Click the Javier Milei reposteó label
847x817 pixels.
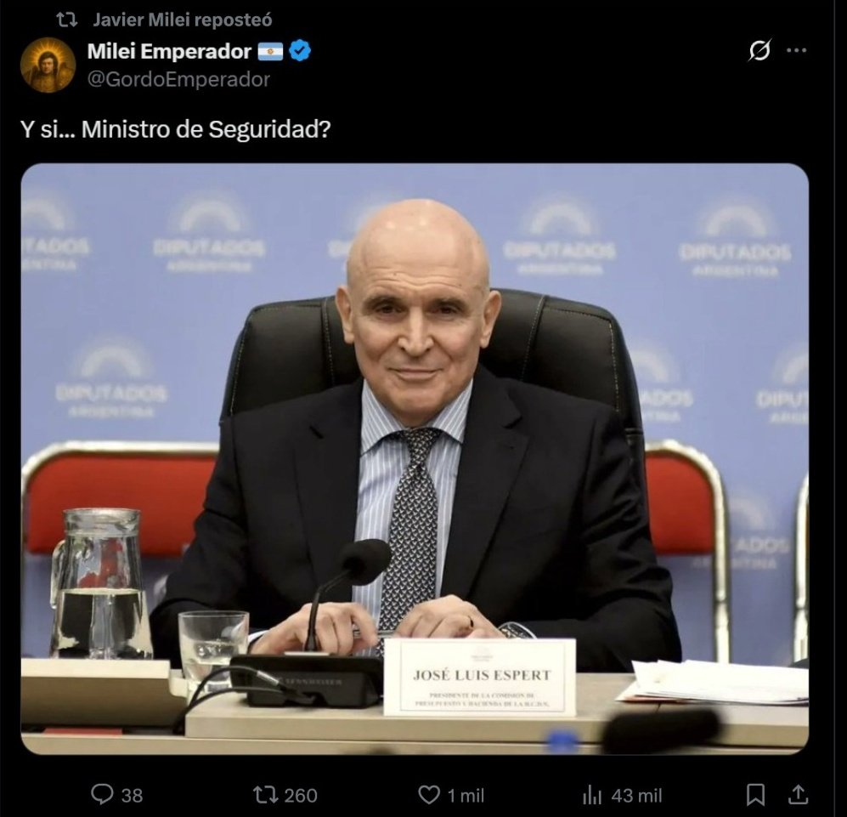(182, 20)
